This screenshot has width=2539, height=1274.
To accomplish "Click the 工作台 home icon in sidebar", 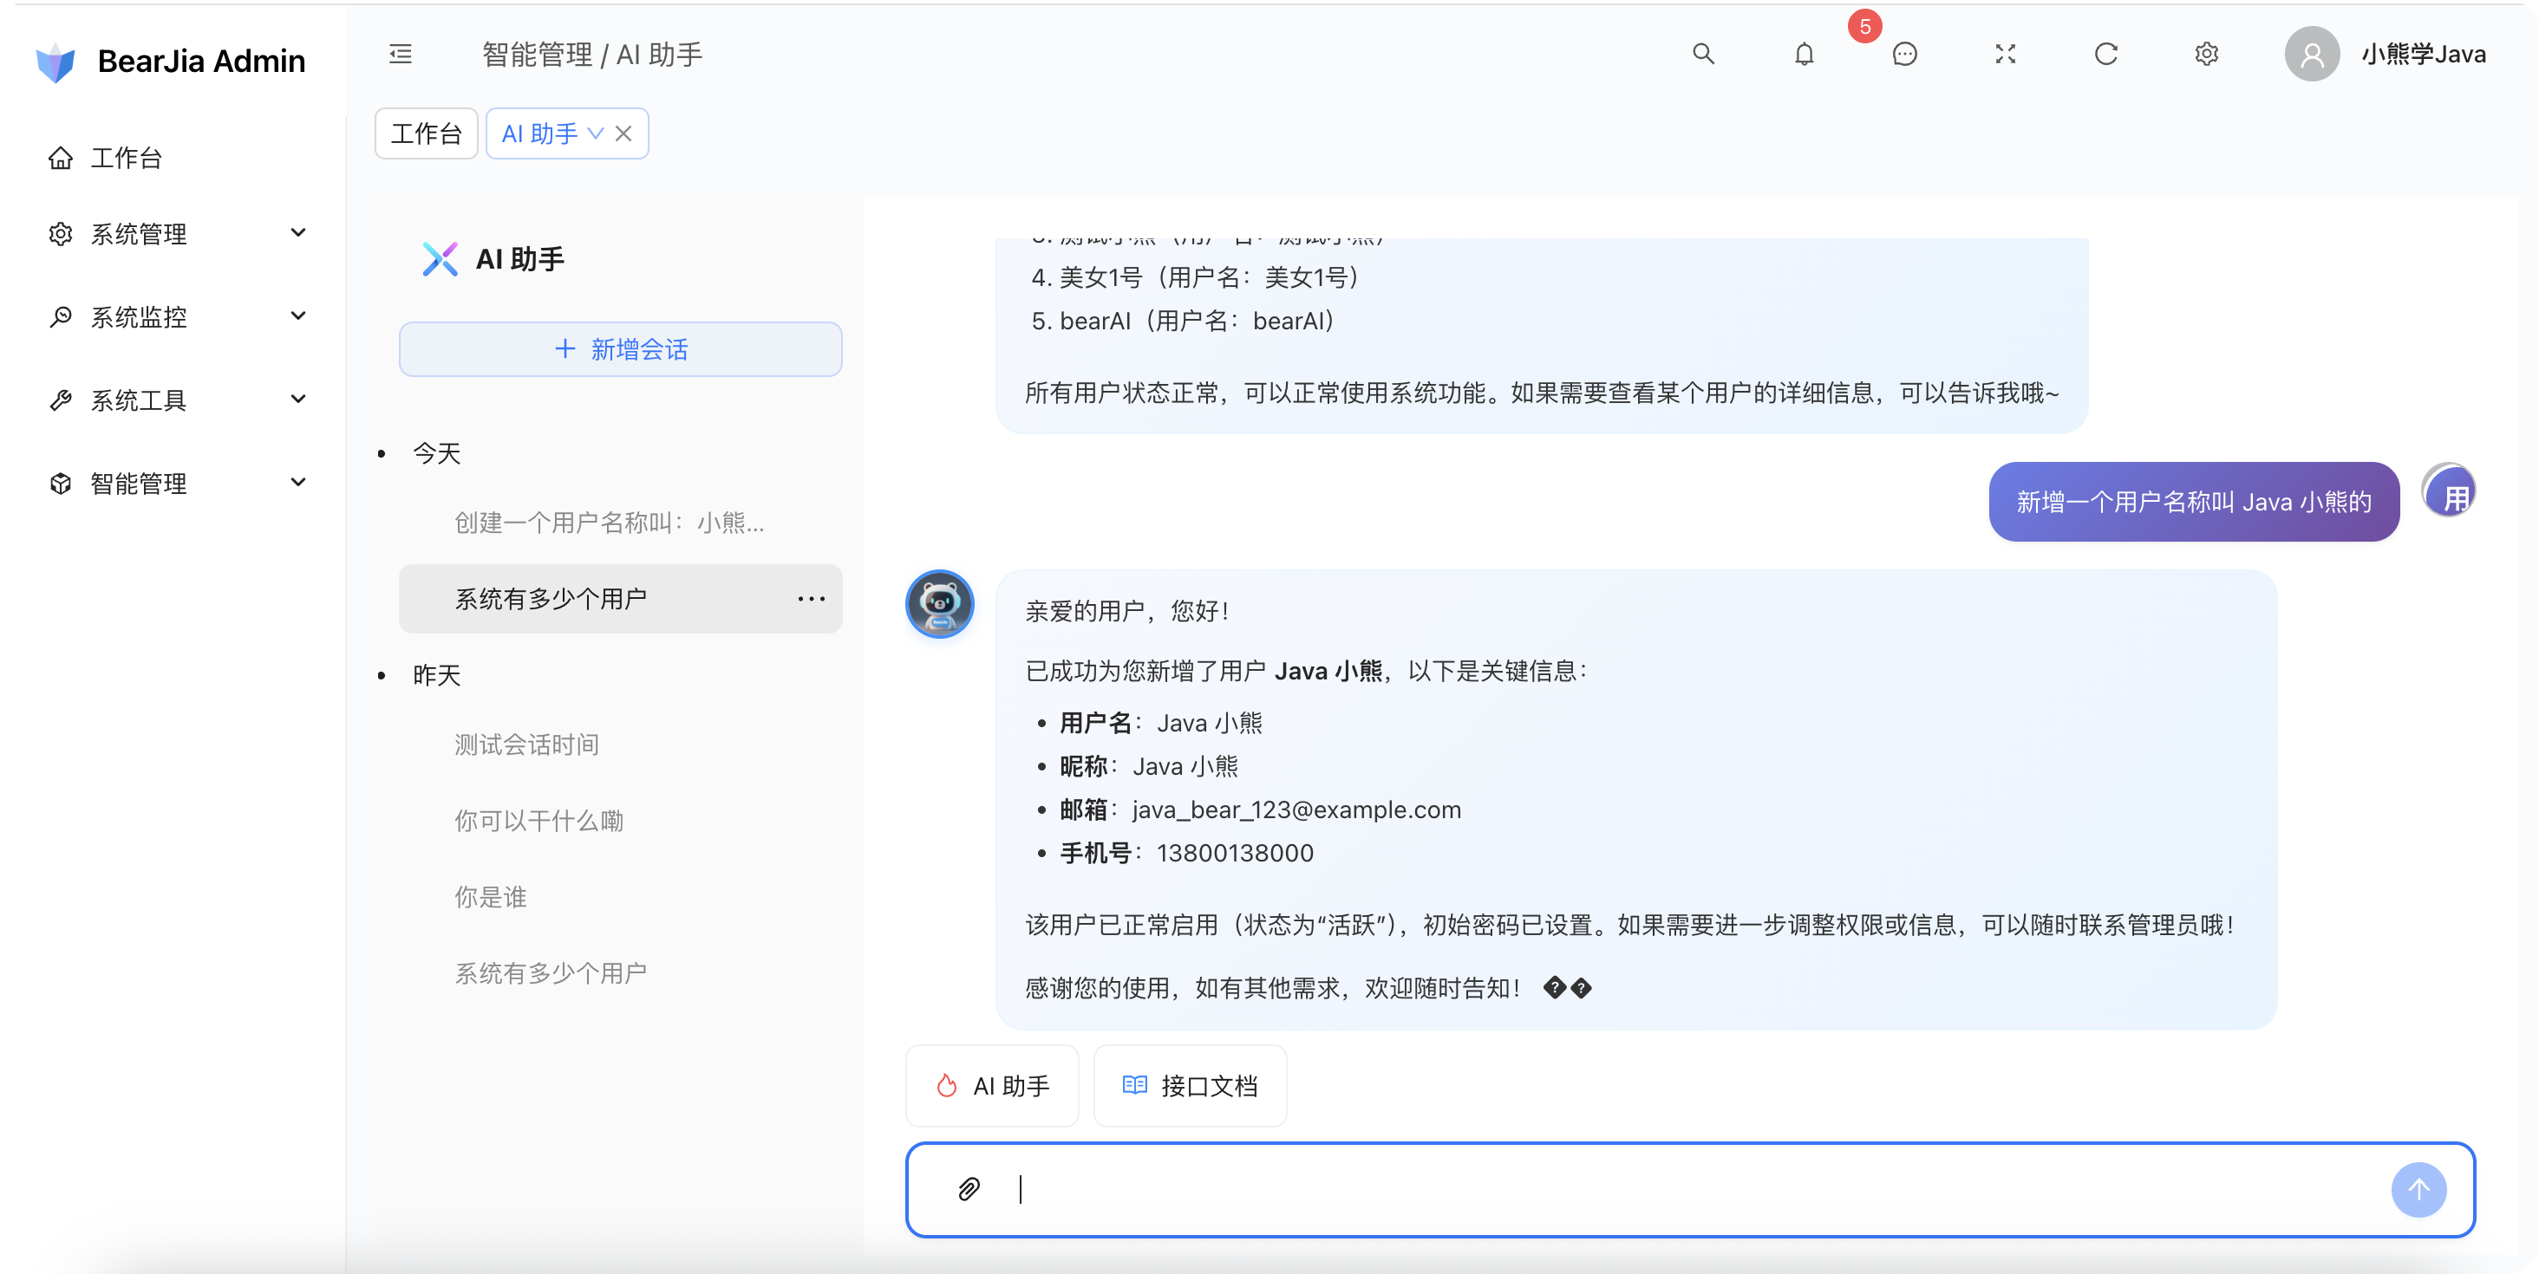I will [61, 158].
